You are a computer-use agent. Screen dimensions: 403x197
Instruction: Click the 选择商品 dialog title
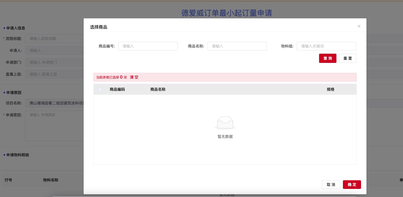pos(99,27)
